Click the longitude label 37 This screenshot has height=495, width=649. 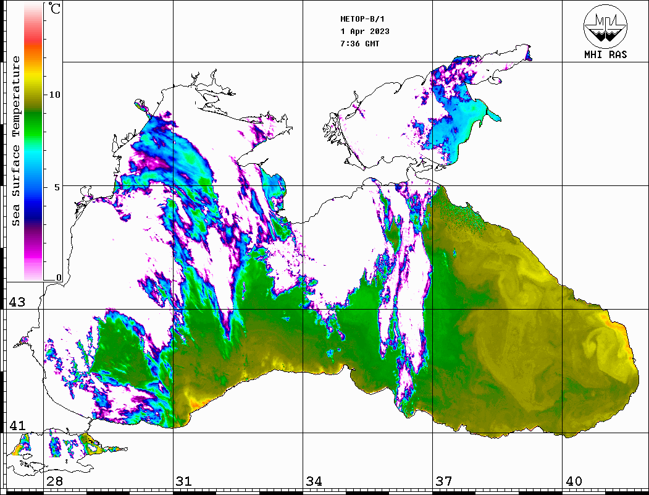click(x=443, y=481)
